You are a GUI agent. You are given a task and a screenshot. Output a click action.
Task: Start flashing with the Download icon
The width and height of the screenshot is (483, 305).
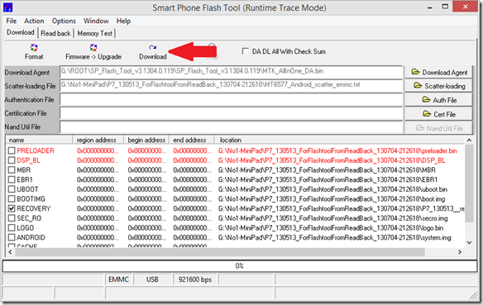coord(152,48)
